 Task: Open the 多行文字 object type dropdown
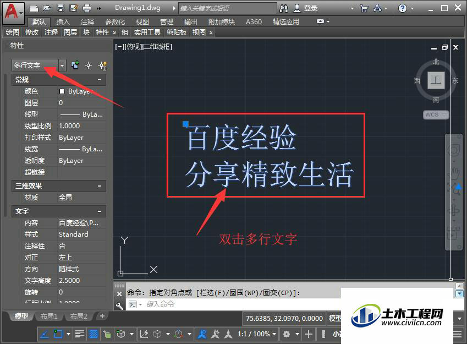coord(62,65)
